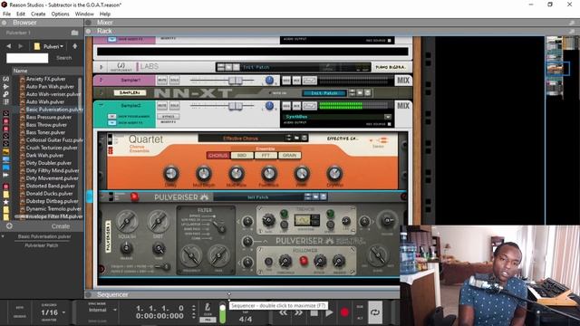Open the Options menu
The height and width of the screenshot is (326, 580).
(x=61, y=14)
